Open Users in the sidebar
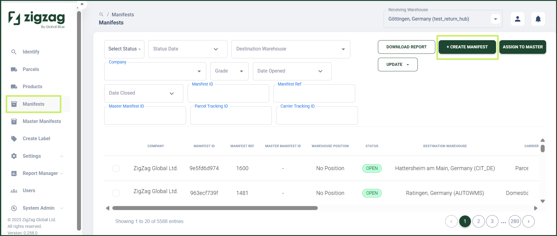The width and height of the screenshot is (557, 236). [x=29, y=191]
